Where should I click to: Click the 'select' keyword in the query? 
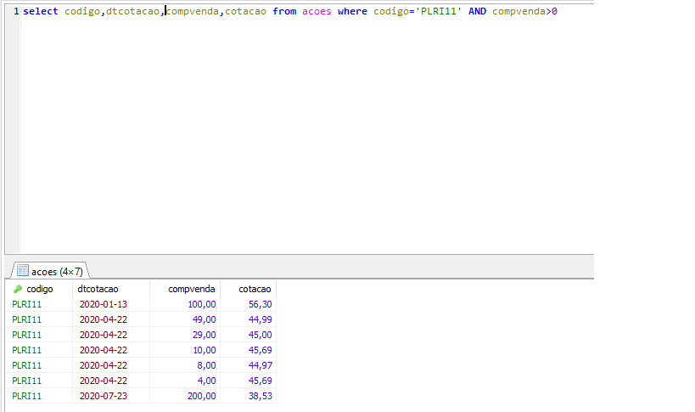40,12
